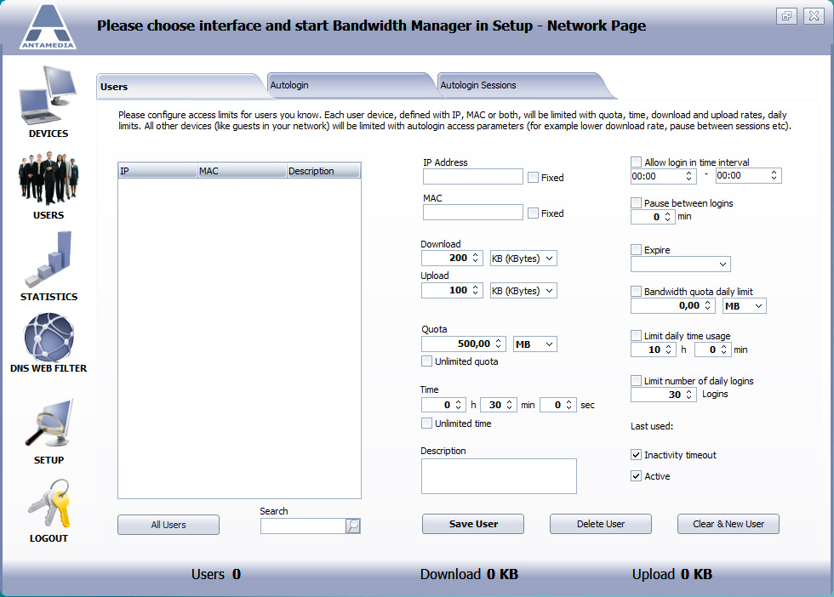Check Fixed next to IP Address
The image size is (834, 597).
click(533, 178)
